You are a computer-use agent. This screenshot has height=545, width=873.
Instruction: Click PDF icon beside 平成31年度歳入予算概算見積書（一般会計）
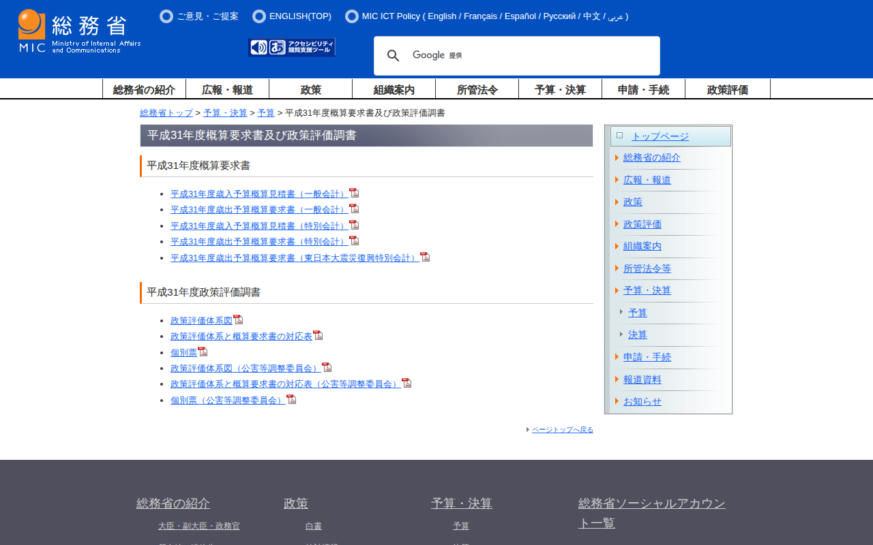(354, 193)
